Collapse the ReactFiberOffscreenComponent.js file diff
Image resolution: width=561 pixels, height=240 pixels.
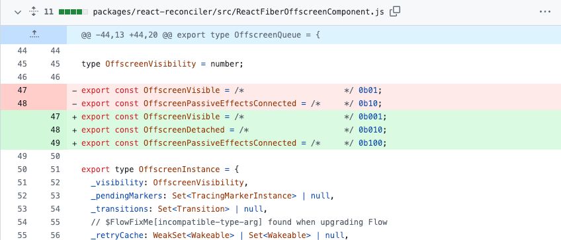(x=17, y=12)
